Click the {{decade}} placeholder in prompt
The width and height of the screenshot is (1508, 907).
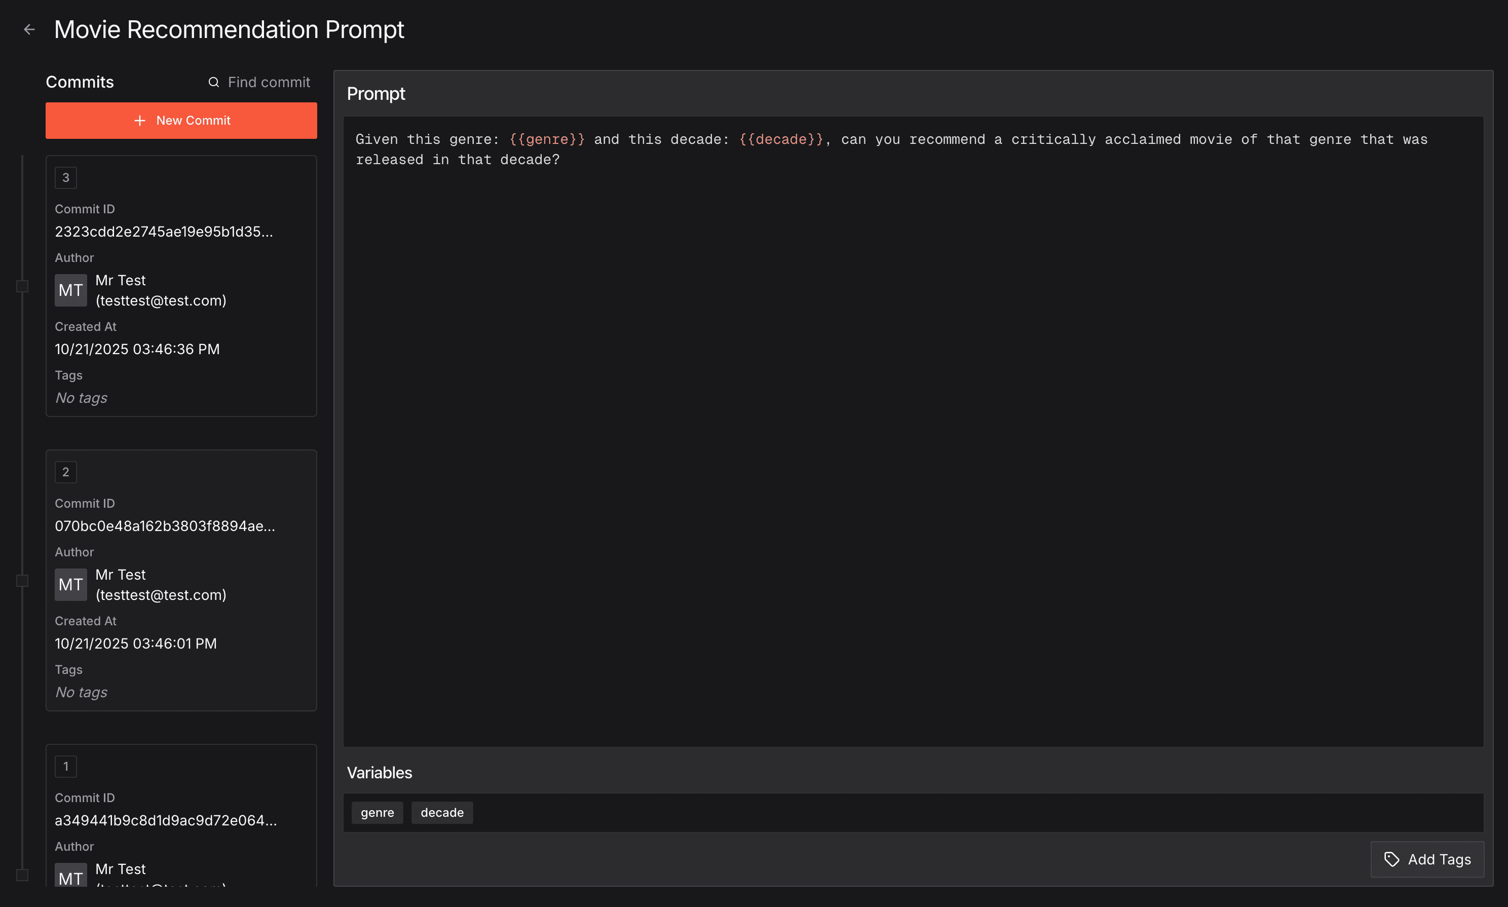click(x=781, y=139)
